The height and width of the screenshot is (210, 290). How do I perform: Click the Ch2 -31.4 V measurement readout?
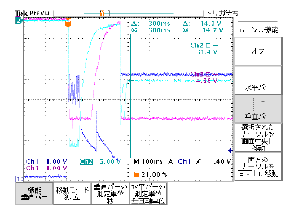point(204,49)
